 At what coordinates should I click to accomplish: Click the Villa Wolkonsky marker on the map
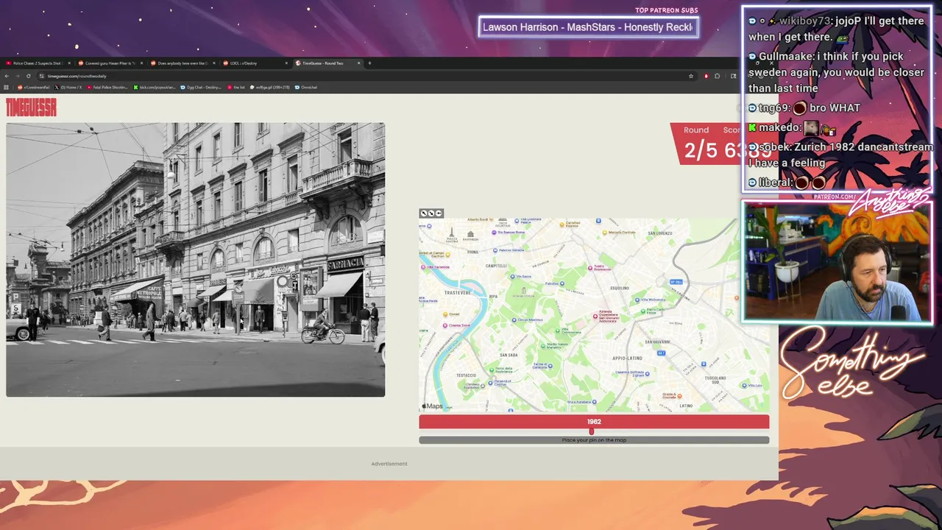(x=637, y=300)
